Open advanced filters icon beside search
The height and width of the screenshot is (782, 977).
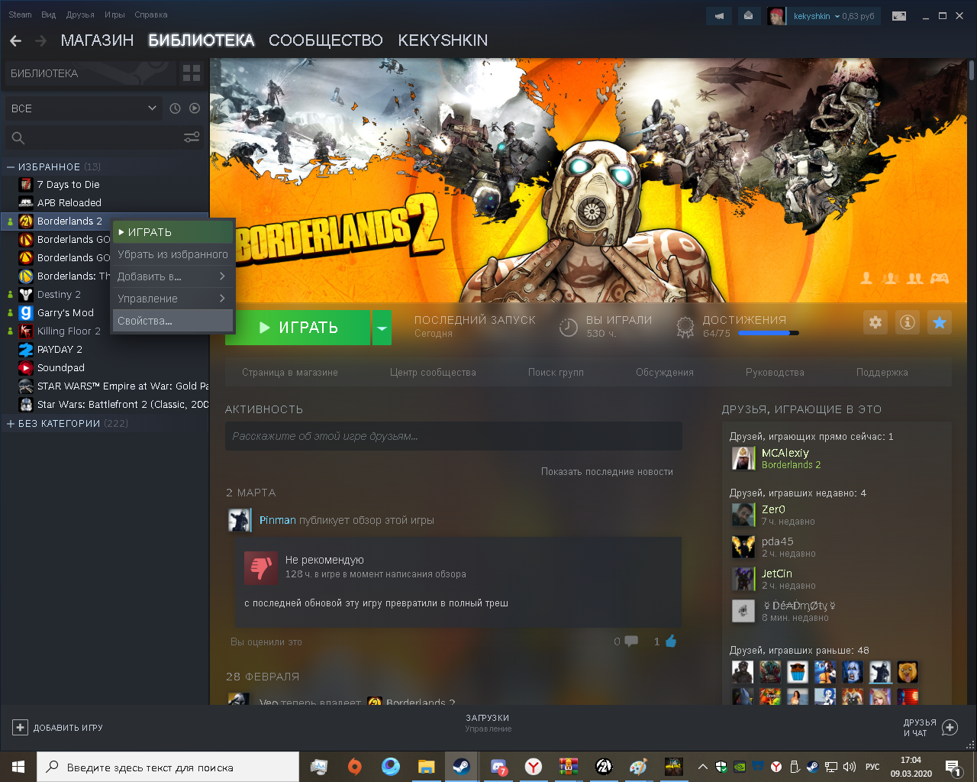pyautogui.click(x=192, y=137)
